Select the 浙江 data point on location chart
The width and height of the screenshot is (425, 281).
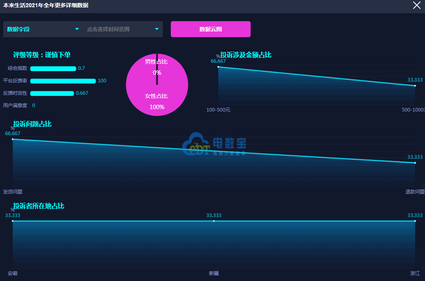[415, 221]
